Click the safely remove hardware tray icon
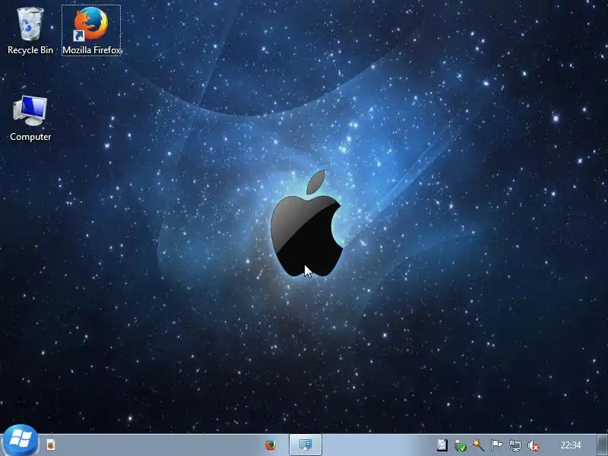Screen dimensions: 608x456 [461, 445]
